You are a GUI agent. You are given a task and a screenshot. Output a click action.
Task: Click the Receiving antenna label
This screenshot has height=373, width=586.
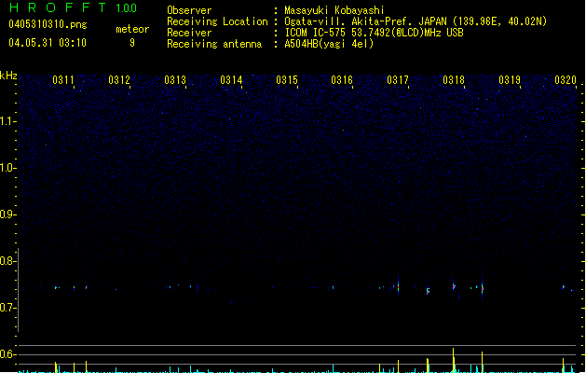[214, 44]
